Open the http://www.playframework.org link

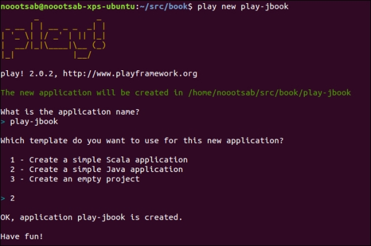(130, 74)
